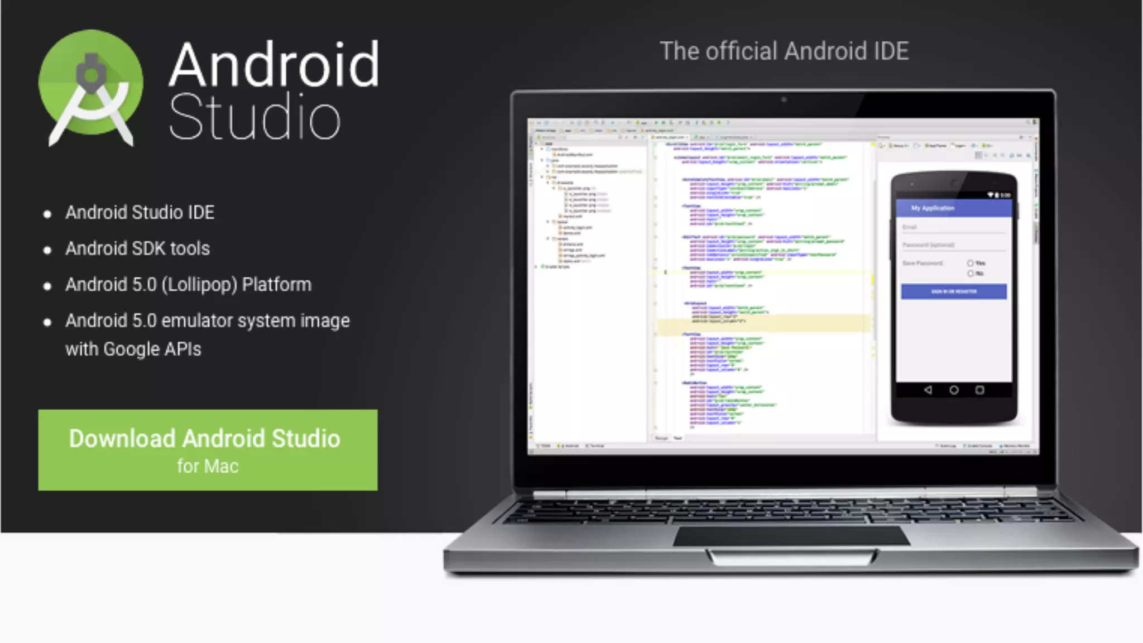The image size is (1143, 643).
Task: Click the search magnifier at IDE top right
Action: (x=1029, y=122)
